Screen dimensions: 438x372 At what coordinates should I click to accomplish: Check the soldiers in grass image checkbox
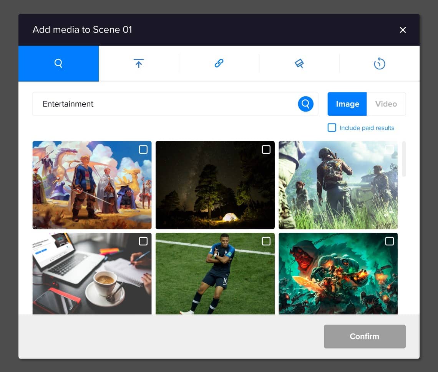click(389, 150)
